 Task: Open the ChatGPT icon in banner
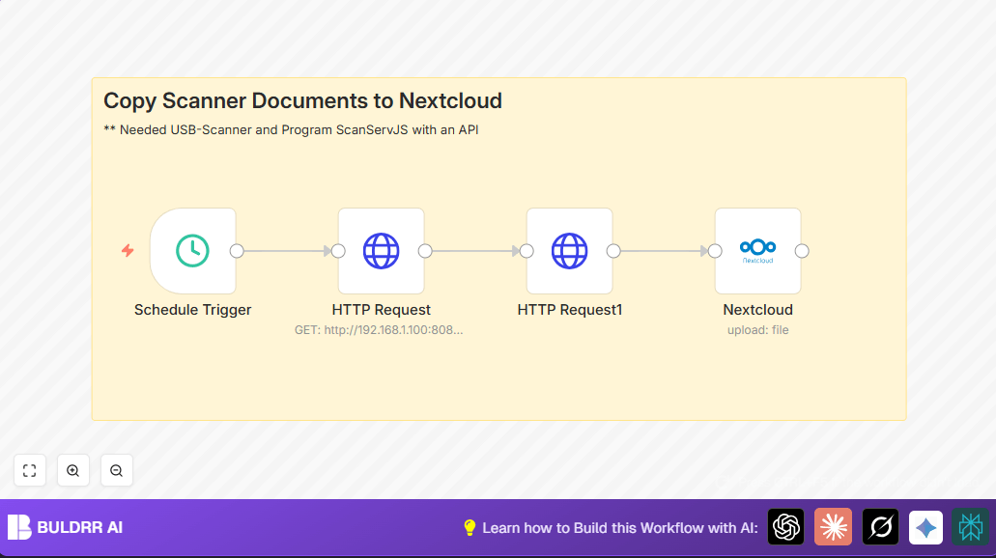pyautogui.click(x=785, y=527)
